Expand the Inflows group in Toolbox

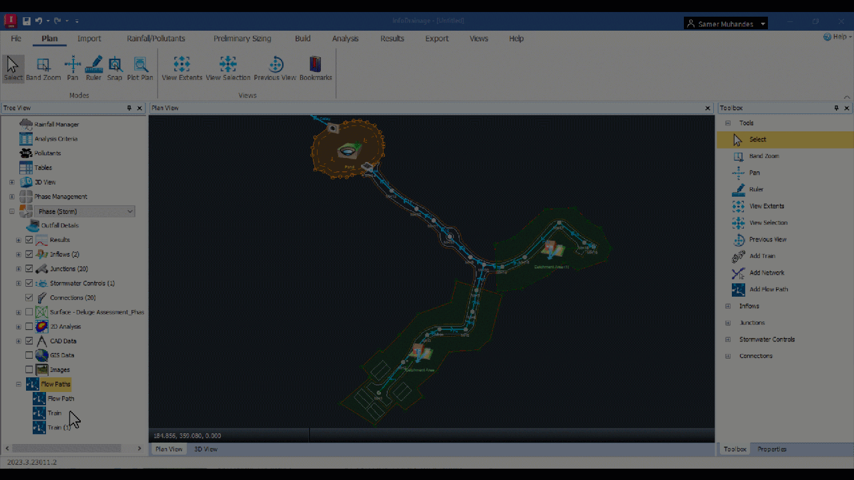tap(728, 306)
